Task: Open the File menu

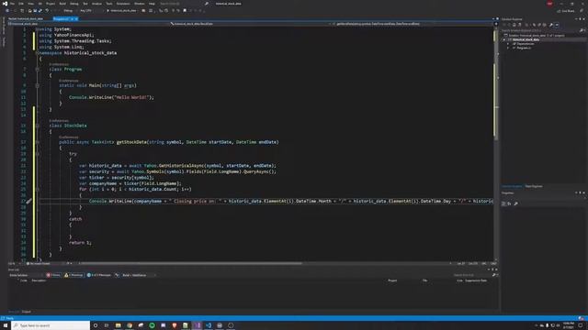Action: pyautogui.click(x=12, y=4)
